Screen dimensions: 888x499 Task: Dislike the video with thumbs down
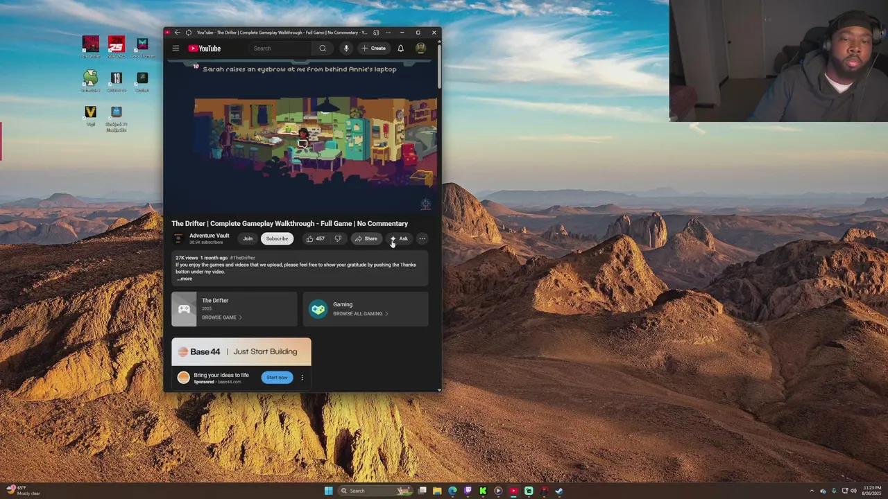click(x=338, y=238)
